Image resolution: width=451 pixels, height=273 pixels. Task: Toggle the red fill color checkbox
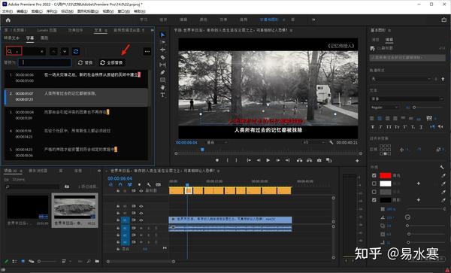point(374,175)
